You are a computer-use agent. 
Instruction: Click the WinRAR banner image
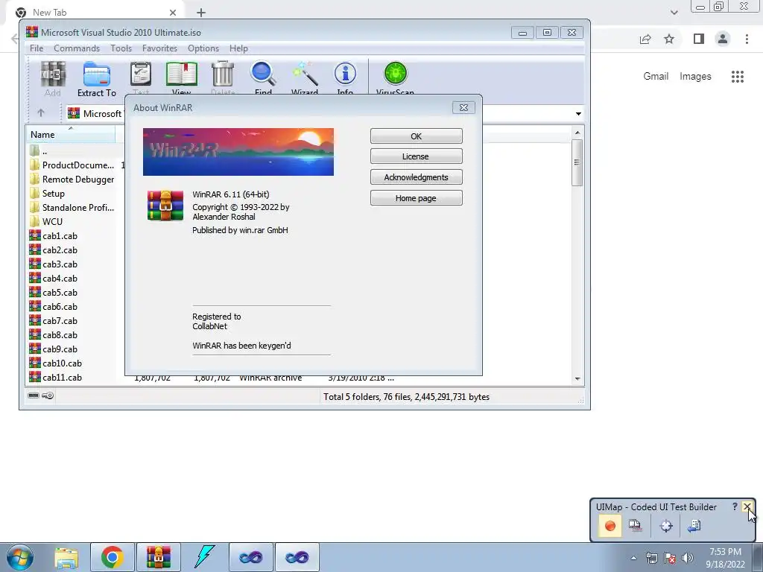238,152
